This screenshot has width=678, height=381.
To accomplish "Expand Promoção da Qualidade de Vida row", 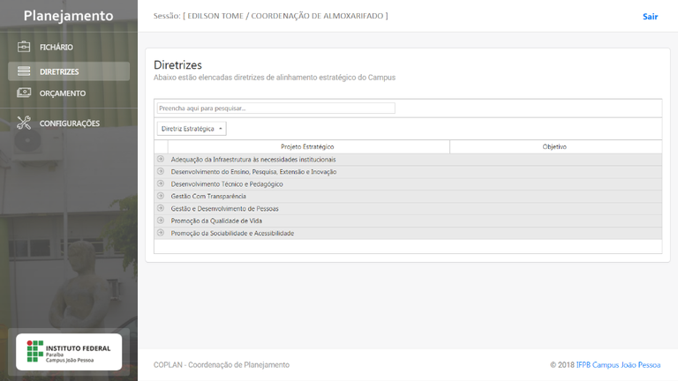I will pos(161,220).
